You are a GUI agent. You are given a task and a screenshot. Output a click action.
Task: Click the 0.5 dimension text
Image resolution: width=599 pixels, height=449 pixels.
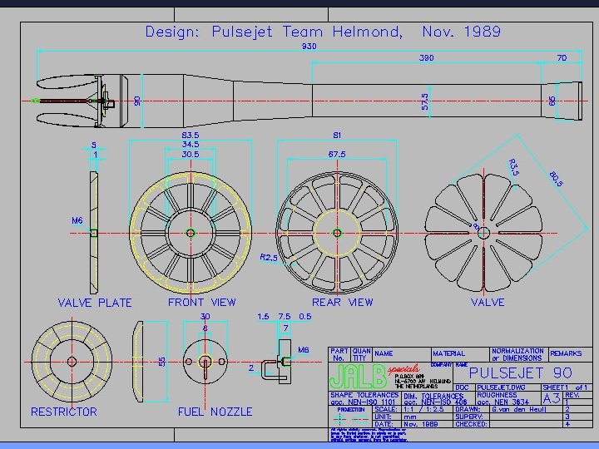point(304,317)
